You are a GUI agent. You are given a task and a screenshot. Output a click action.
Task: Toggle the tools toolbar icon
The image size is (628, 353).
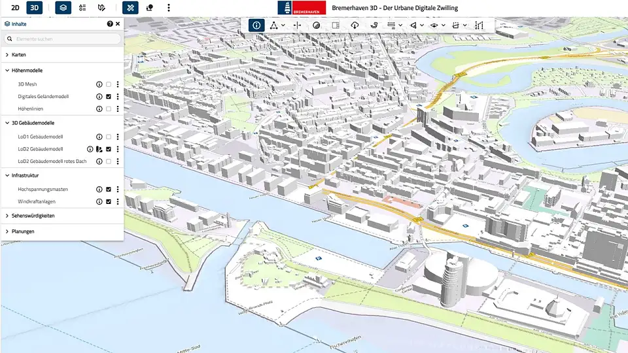coord(130,8)
